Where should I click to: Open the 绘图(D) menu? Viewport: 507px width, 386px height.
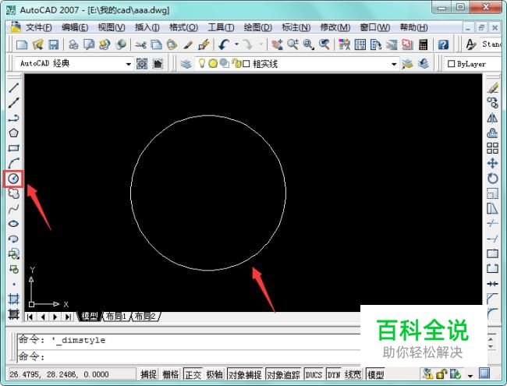[258, 27]
